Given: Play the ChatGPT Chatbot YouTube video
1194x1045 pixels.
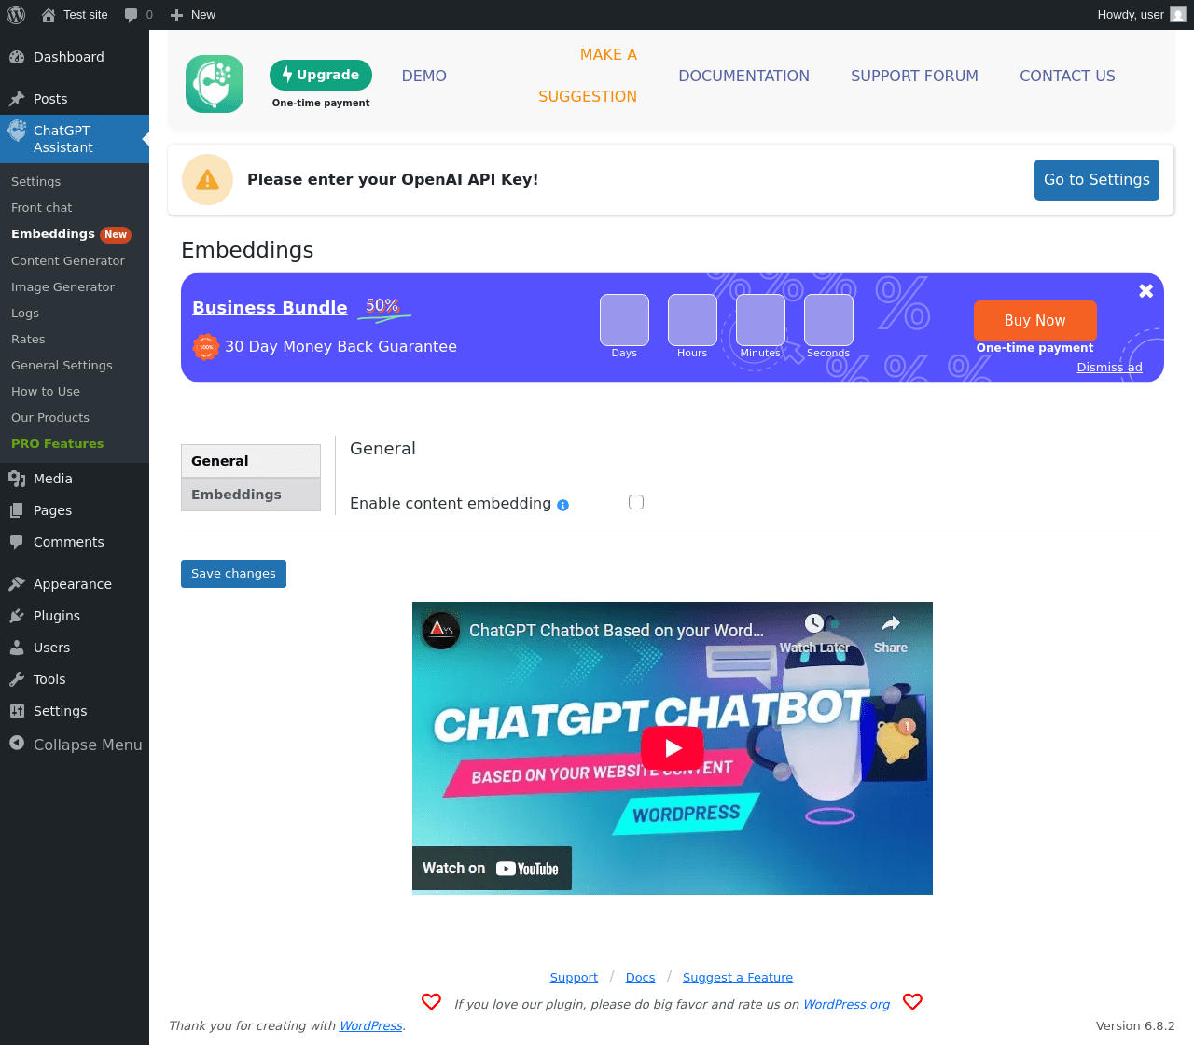Looking at the screenshot, I should [x=673, y=747].
